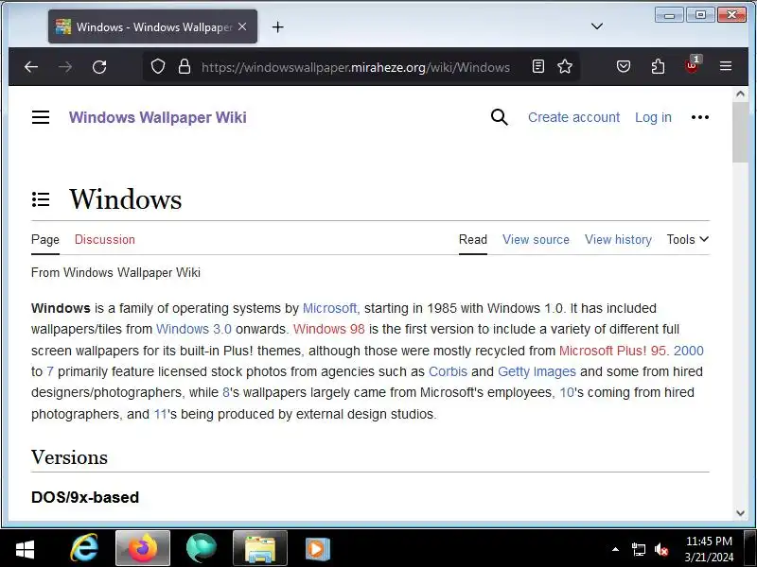Click the wiki search magnifier icon
Image resolution: width=757 pixels, height=567 pixels.
tap(500, 117)
